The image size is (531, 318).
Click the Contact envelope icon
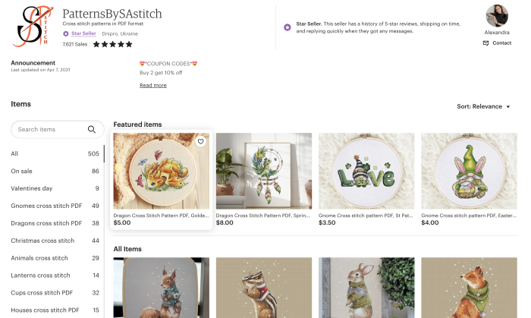tap(485, 43)
